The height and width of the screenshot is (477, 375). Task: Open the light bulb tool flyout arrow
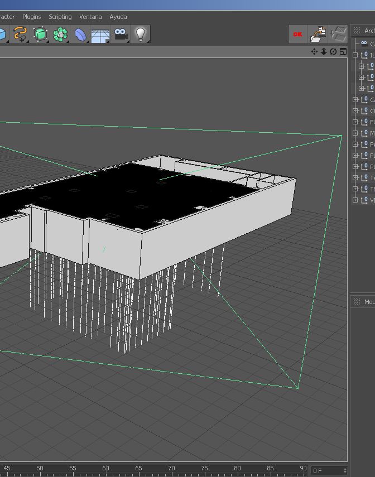(x=148, y=41)
